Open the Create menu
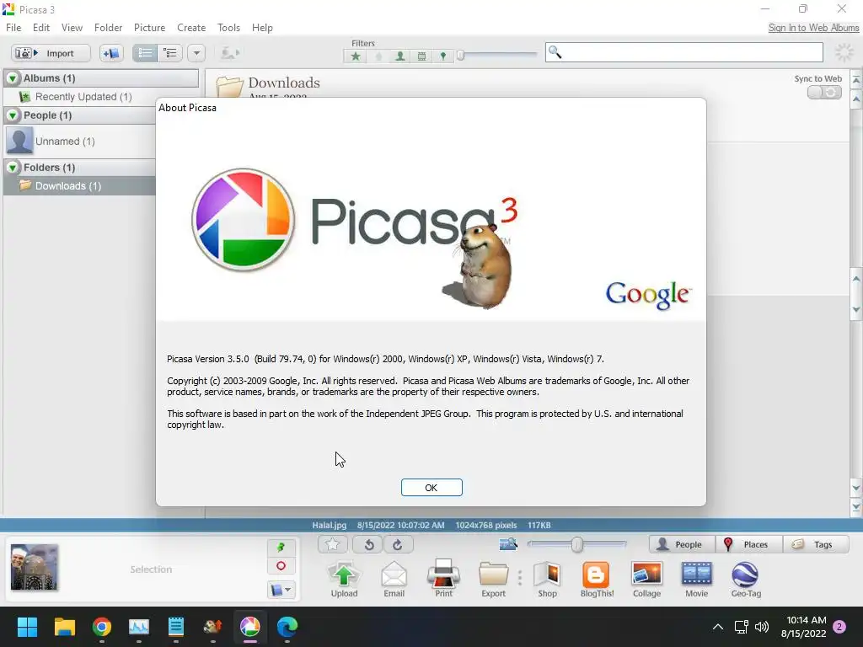The width and height of the screenshot is (863, 647). 191,28
